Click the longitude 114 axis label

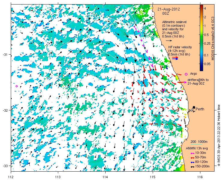[105, 177]
